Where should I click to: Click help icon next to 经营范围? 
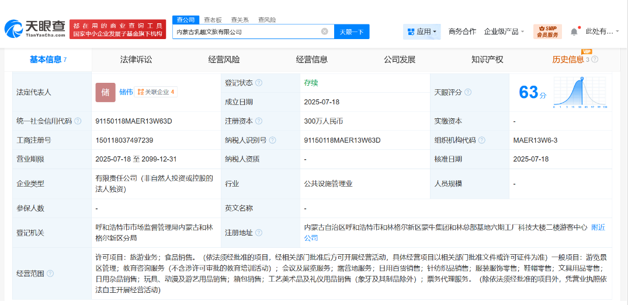point(50,274)
